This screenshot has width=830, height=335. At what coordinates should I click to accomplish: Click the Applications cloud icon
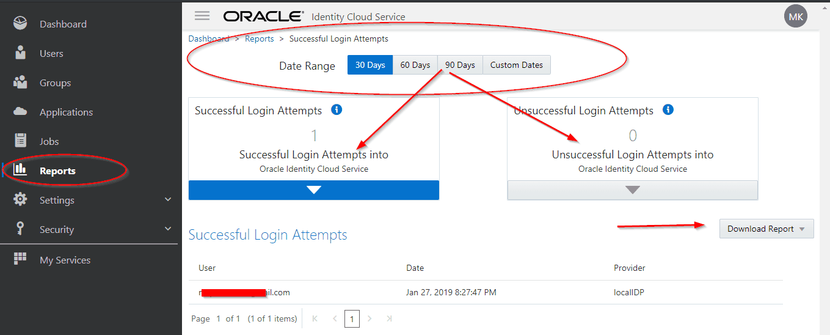[x=20, y=112]
